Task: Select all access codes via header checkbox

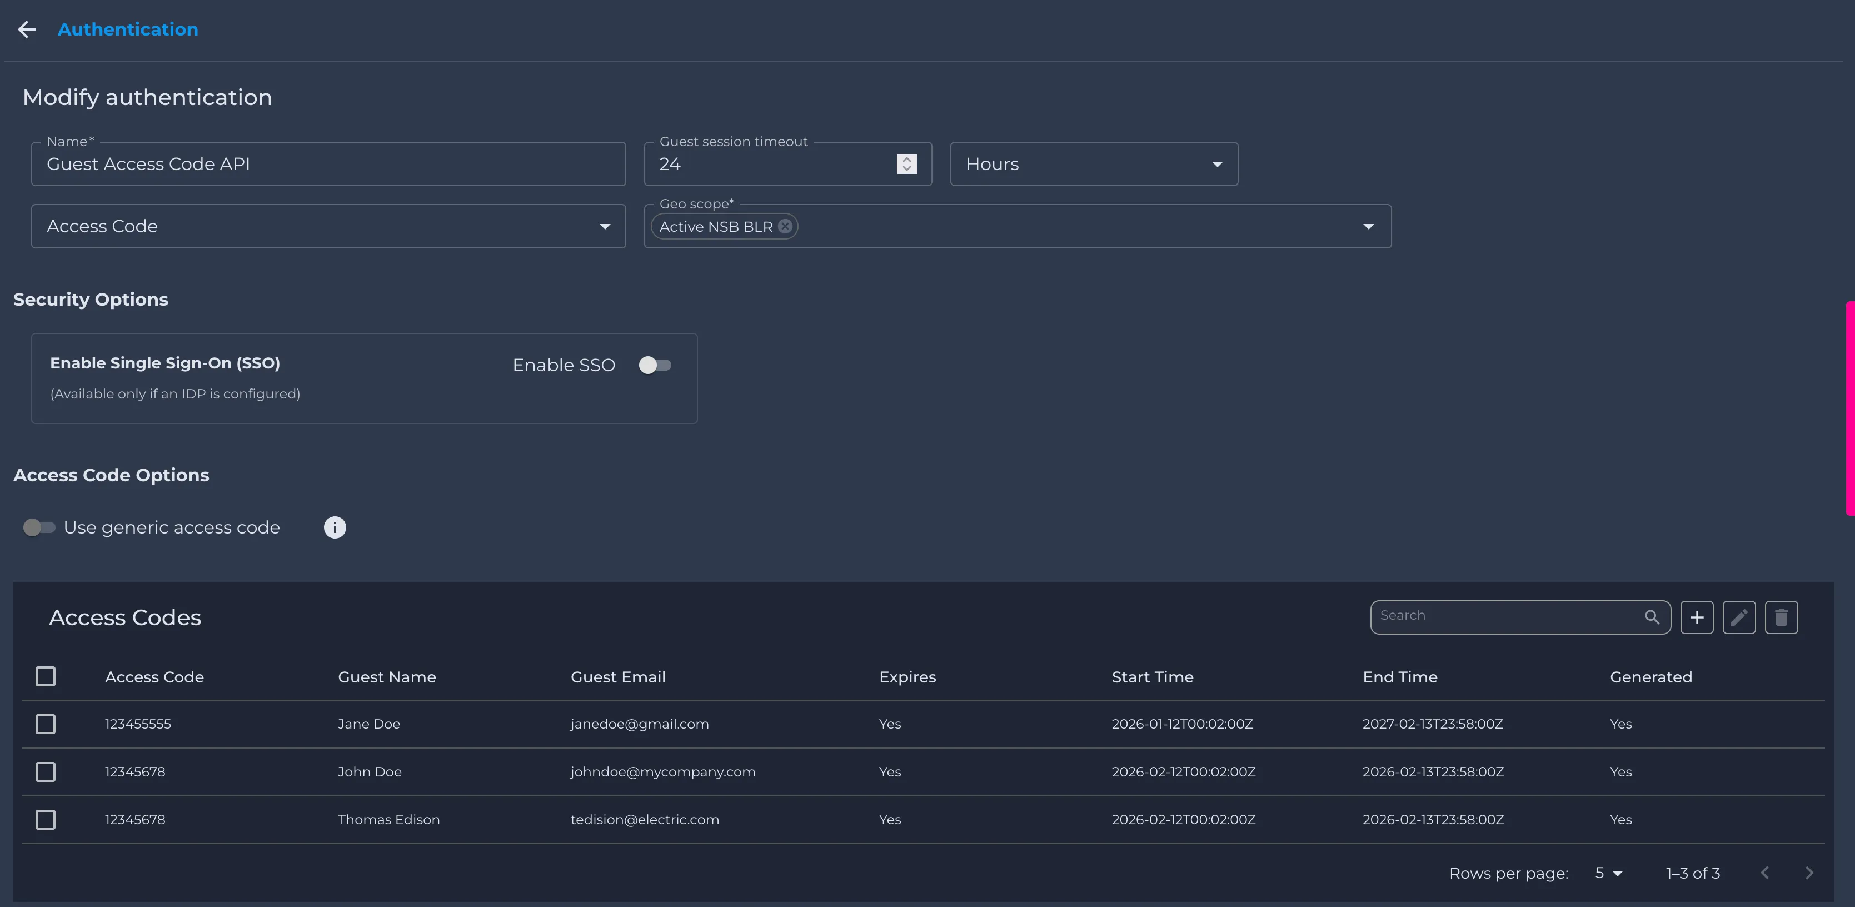Action: (x=46, y=676)
